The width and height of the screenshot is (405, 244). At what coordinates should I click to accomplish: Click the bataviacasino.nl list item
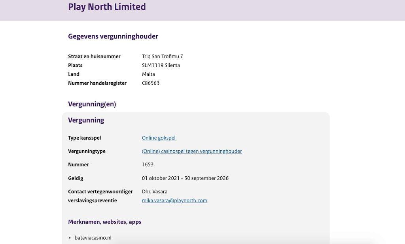[x=93, y=238]
